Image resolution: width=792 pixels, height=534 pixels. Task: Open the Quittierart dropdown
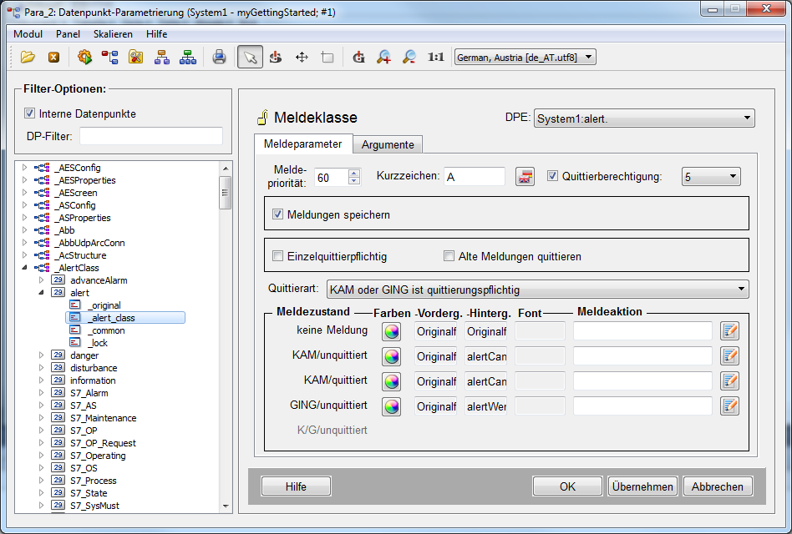pyautogui.click(x=537, y=290)
